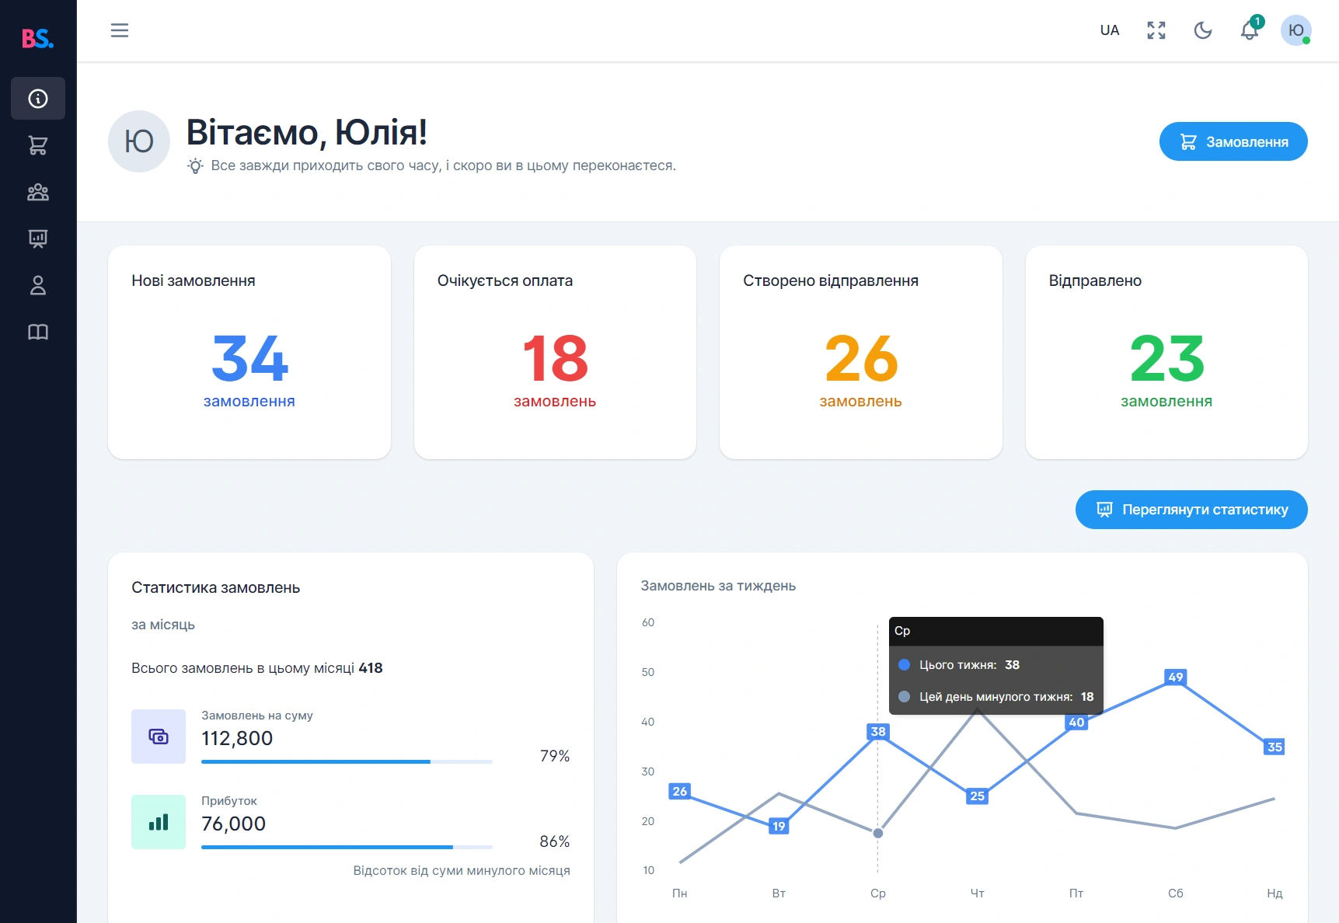This screenshot has width=1339, height=923.
Task: Click the 26 data point on Monday
Action: pyautogui.click(x=680, y=791)
